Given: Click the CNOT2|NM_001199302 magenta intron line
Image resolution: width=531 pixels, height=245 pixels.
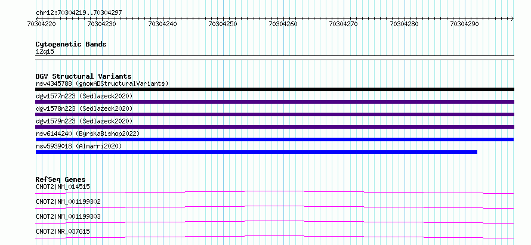Looking at the screenshot, I should 274,207.
